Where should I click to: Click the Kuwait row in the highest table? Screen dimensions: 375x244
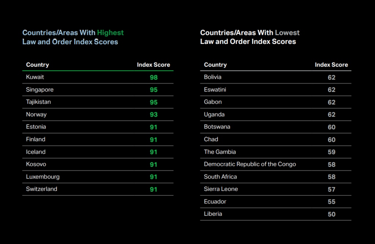(x=35, y=77)
